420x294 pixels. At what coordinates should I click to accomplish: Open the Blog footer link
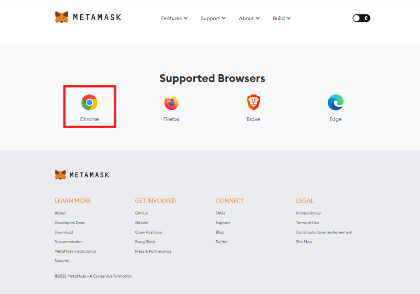[220, 232]
